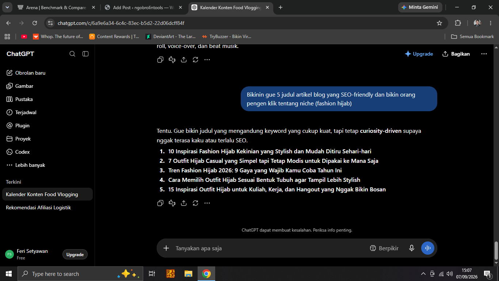Open the apps grid on the bookmarks bar

coord(7,37)
